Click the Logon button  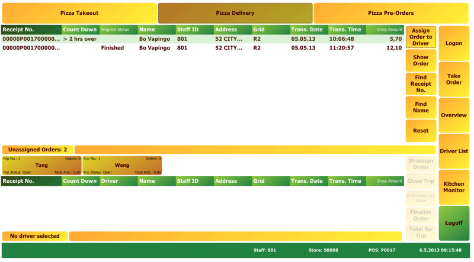pos(454,43)
